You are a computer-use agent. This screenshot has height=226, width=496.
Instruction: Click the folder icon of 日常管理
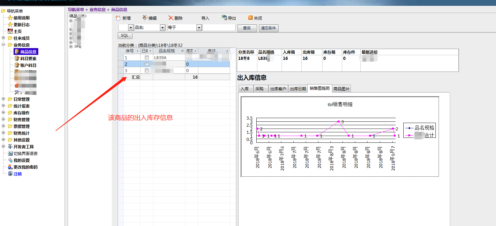pos(10,99)
